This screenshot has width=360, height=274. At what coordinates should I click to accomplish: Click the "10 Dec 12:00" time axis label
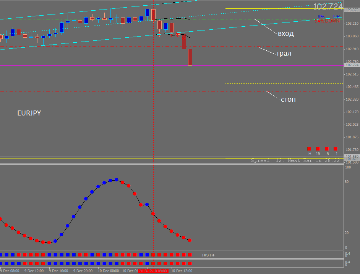tap(182, 271)
